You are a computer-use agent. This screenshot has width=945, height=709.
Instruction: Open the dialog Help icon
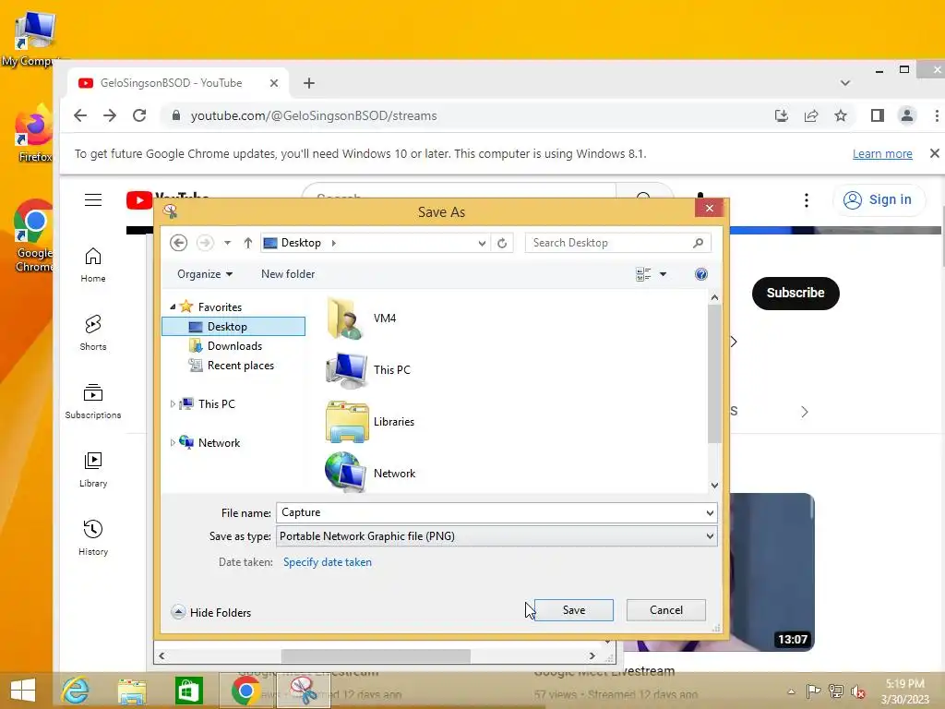[x=701, y=274]
